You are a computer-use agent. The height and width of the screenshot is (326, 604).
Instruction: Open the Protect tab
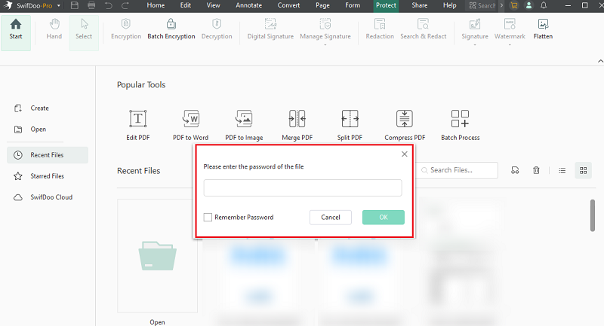(386, 5)
